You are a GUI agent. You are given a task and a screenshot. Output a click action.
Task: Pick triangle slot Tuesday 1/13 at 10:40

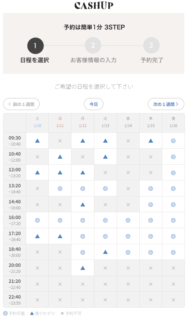(105, 157)
